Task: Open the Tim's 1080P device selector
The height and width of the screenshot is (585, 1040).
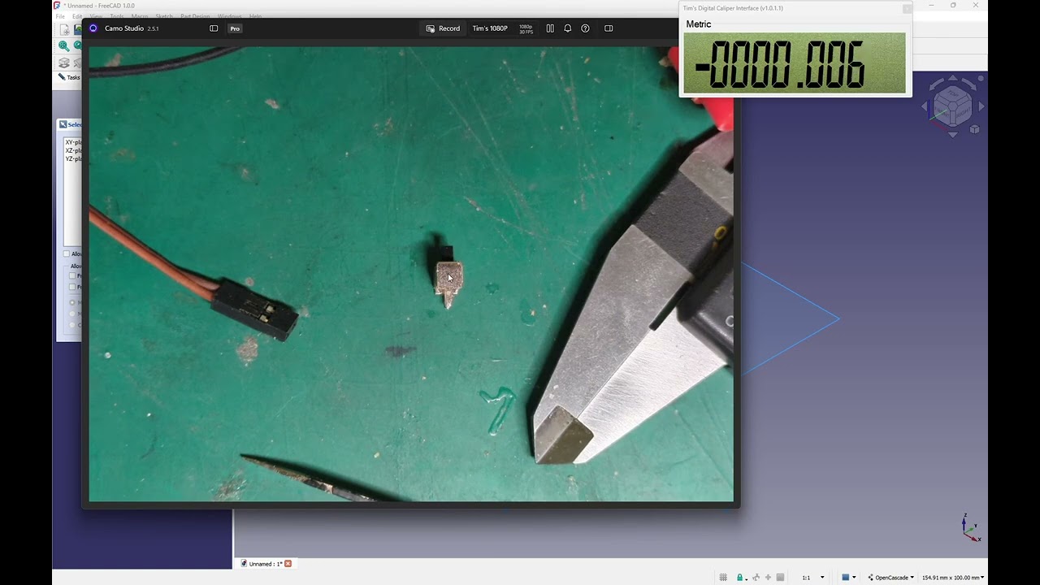Action: click(x=490, y=28)
